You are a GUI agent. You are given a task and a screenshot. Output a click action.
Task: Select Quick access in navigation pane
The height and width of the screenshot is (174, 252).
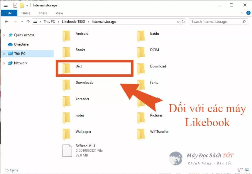(24, 35)
